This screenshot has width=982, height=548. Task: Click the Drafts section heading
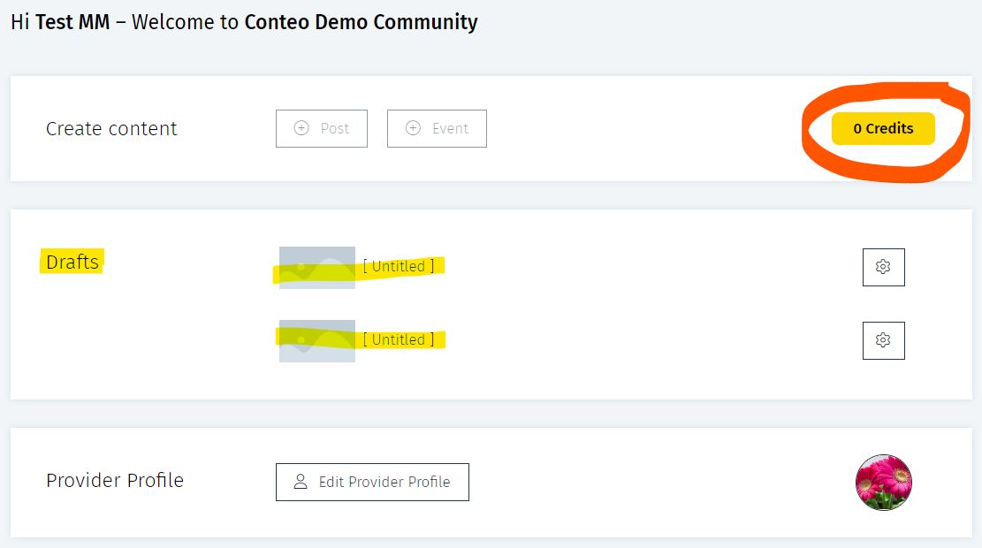pyautogui.click(x=72, y=262)
